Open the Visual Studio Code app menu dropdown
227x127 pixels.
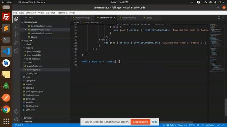click(32, 2)
